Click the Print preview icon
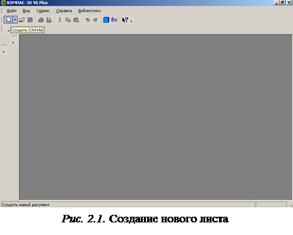 49,20
